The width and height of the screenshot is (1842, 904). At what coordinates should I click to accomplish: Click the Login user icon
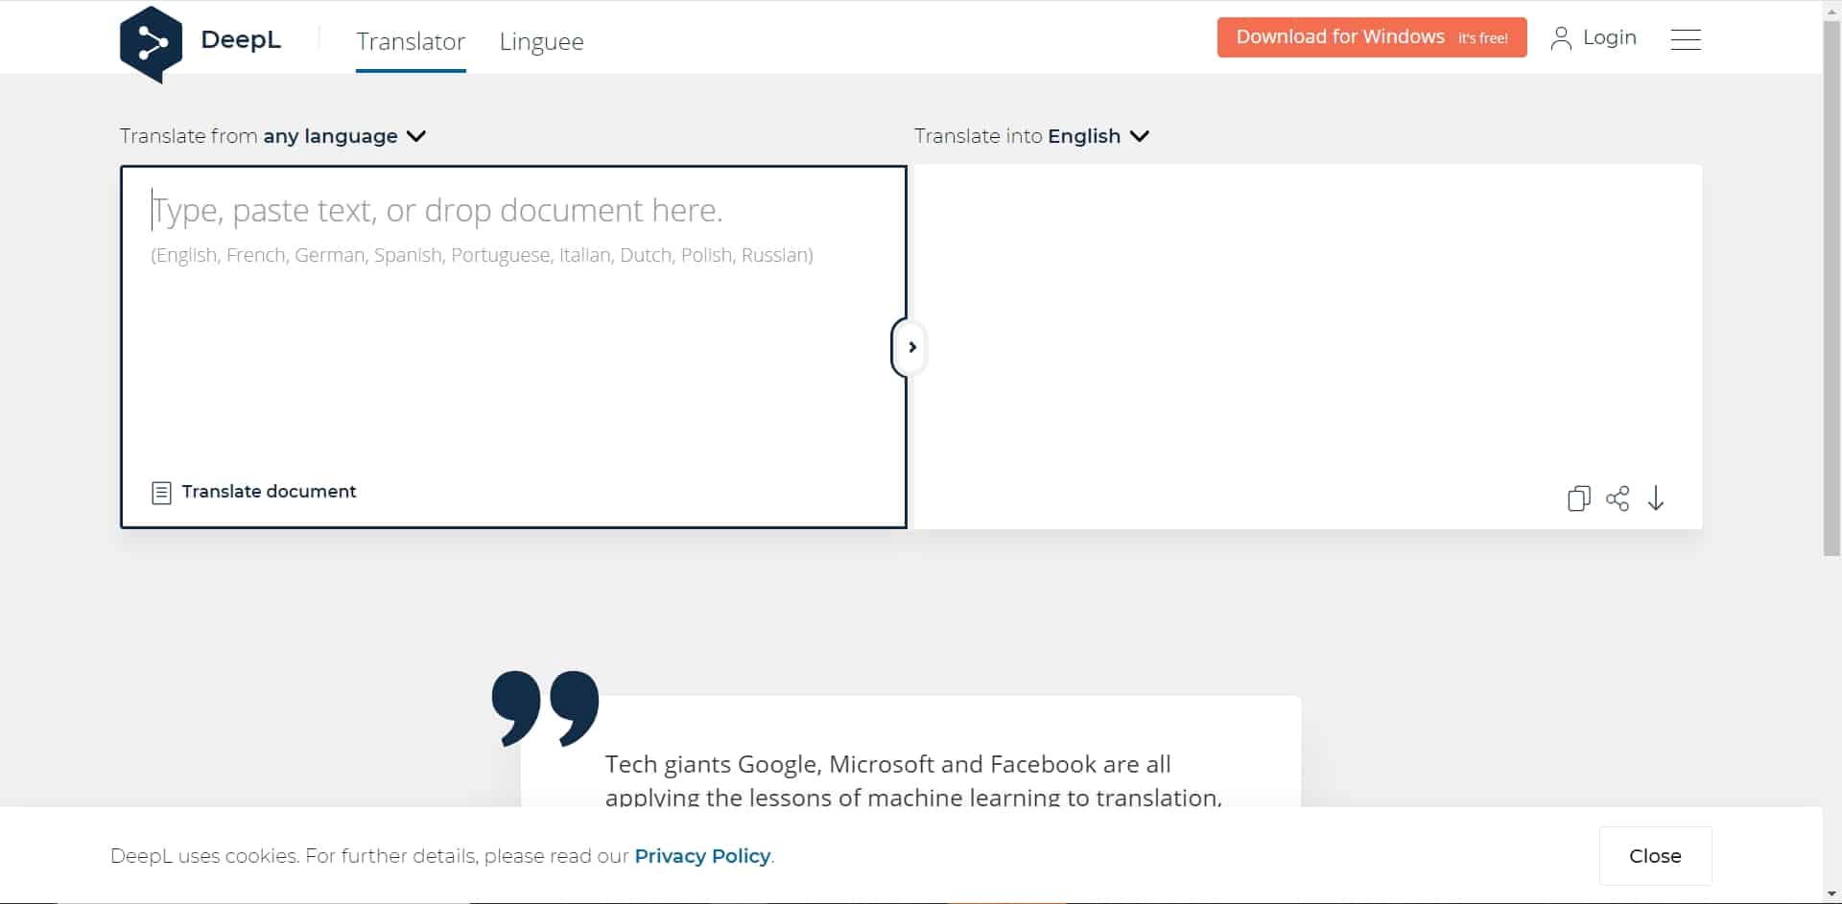1561,38
